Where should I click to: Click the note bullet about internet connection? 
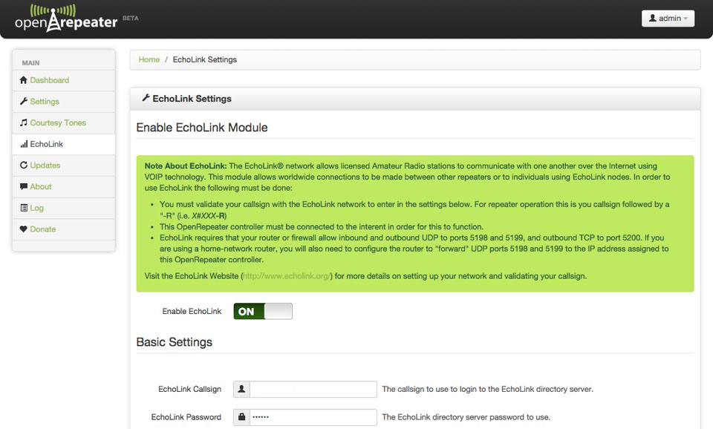[x=322, y=227]
